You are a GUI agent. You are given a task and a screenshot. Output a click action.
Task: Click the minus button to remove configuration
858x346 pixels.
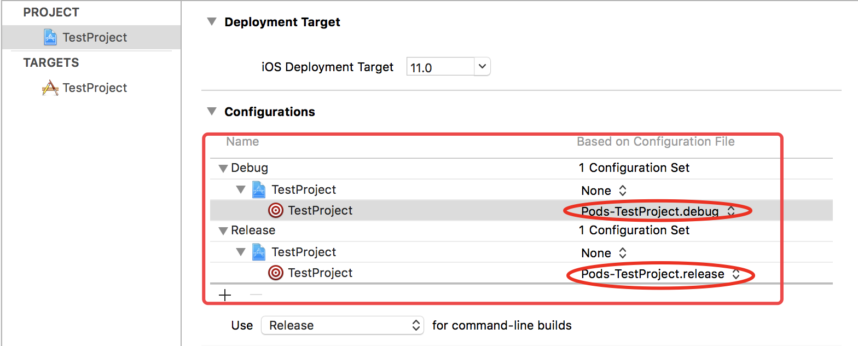(x=256, y=295)
